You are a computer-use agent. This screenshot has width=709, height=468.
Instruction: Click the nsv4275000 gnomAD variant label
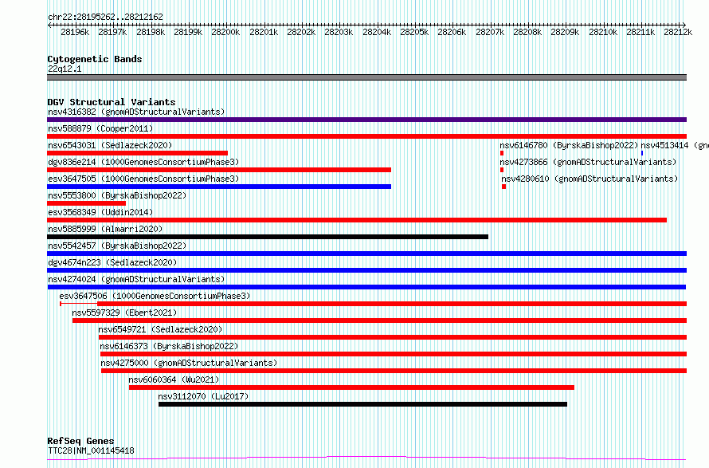point(189,363)
